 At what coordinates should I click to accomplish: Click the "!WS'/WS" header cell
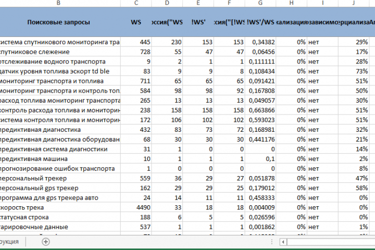[x=260, y=22]
